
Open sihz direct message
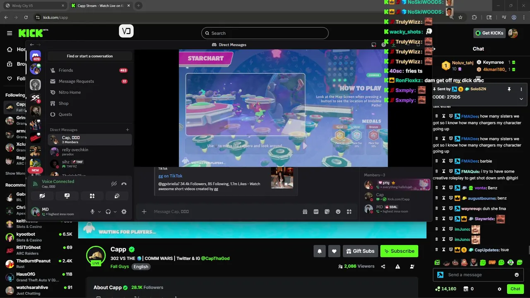click(89, 164)
